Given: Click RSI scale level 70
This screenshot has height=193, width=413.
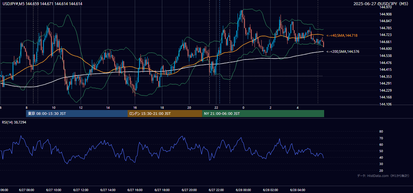Looking at the screenshot, I should point(381,138).
